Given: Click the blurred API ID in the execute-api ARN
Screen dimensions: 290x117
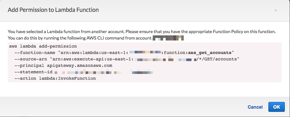Looking at the screenshot, I should (x=166, y=59).
